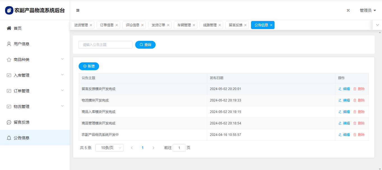Click the 新增 add button

point(89,66)
